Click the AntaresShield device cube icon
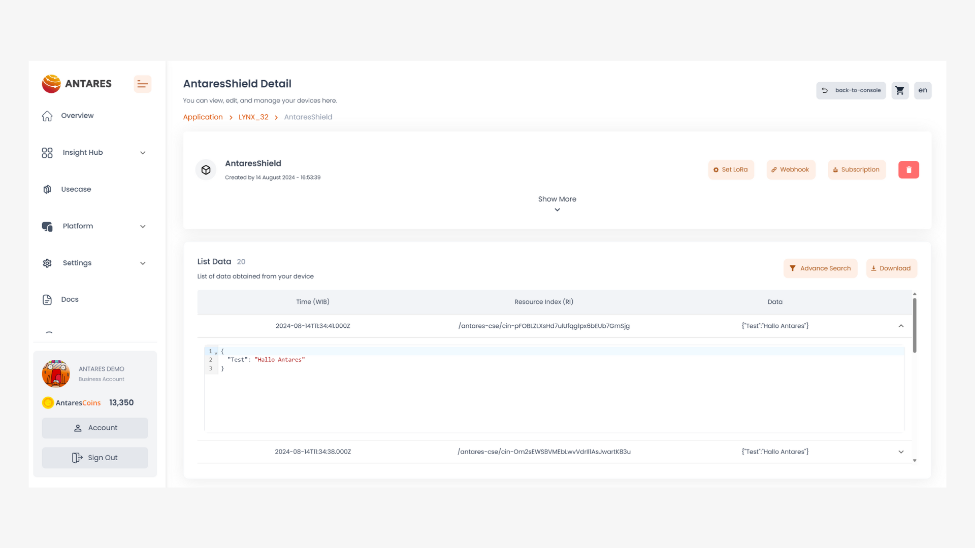975x548 pixels. pos(206,170)
